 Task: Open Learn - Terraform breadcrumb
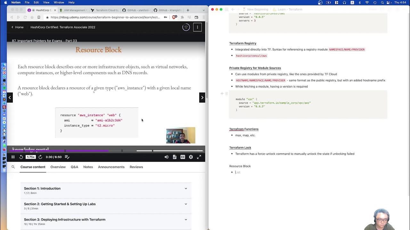click(x=287, y=9)
